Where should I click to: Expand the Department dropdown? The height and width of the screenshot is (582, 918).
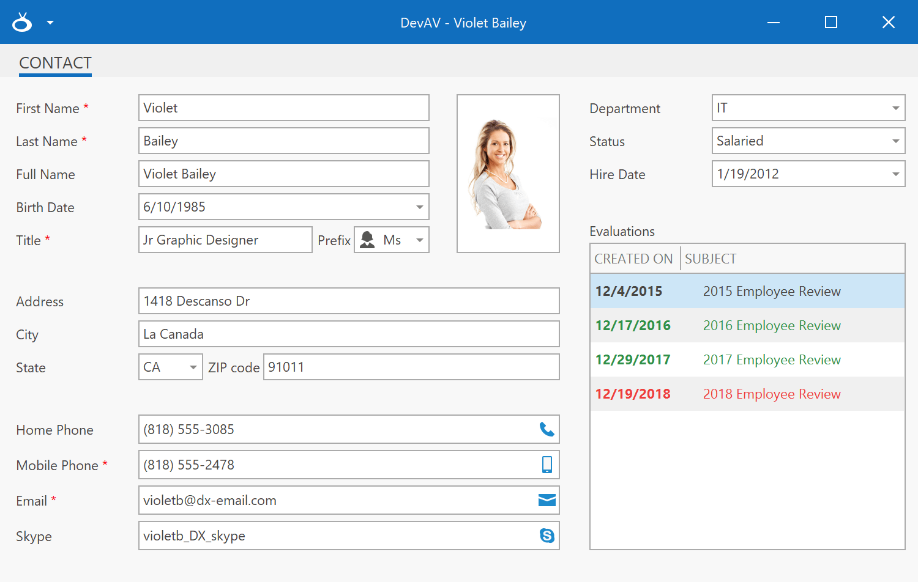click(895, 108)
